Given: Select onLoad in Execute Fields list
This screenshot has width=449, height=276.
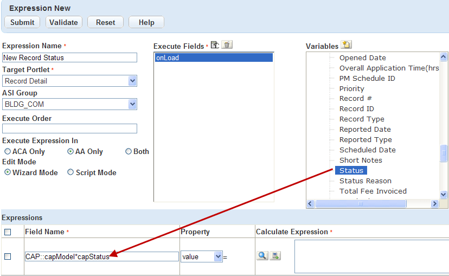Looking at the screenshot, I should pos(214,57).
